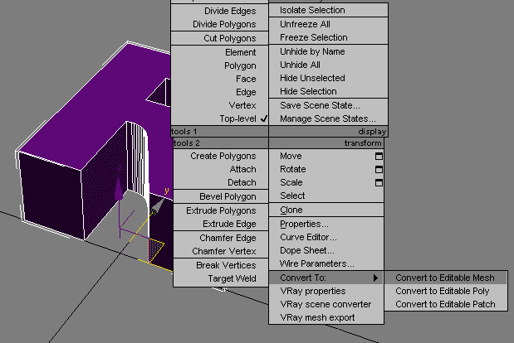Choose Extrude Polygons tool

(x=221, y=210)
